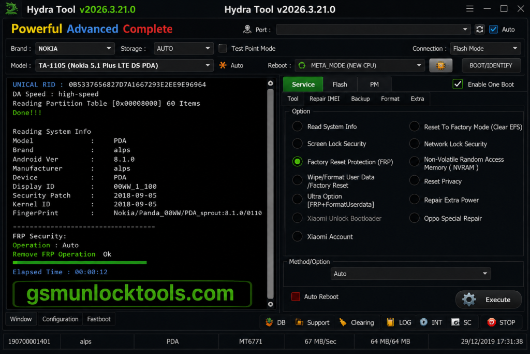Open the Configuration bottom tab
Viewport: 530px width, 354px height.
click(60, 319)
